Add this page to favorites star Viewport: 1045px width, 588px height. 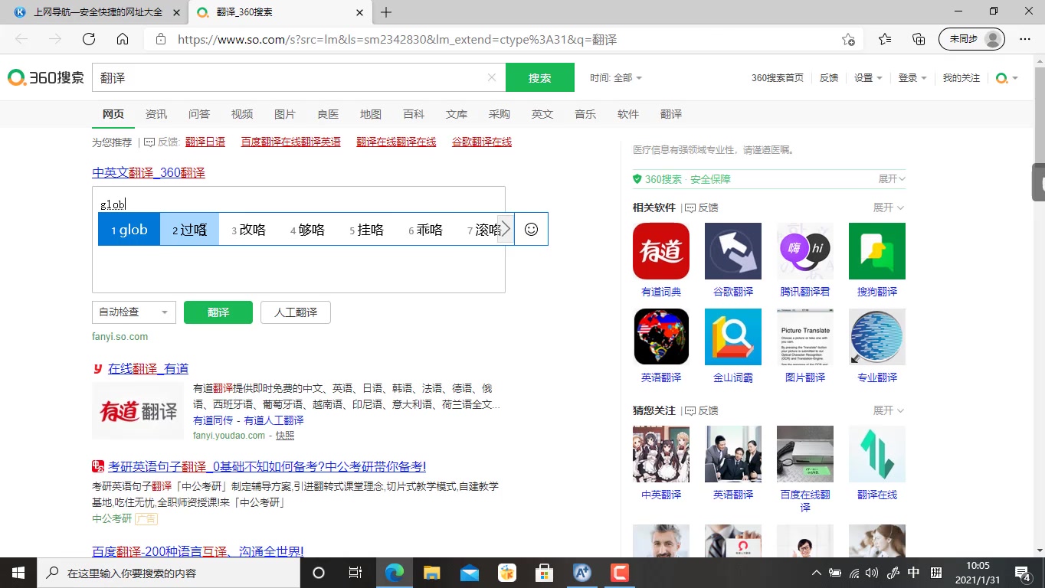pyautogui.click(x=848, y=39)
